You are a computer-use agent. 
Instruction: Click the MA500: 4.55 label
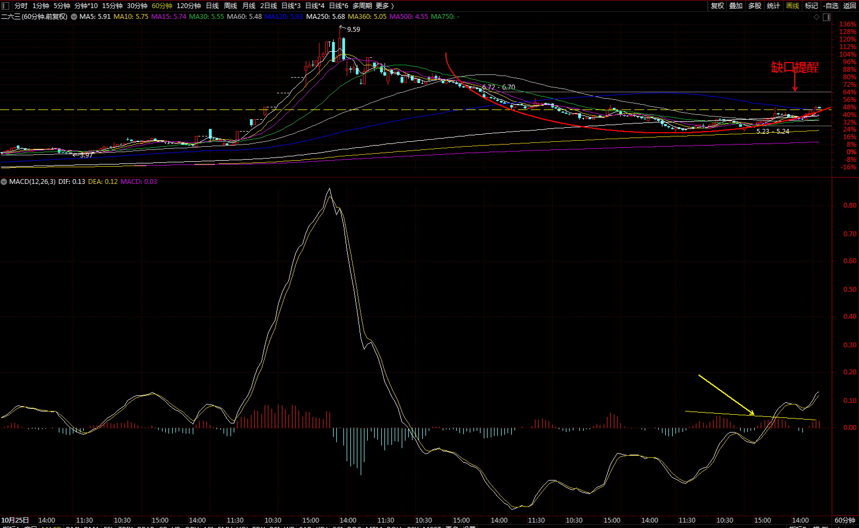(x=409, y=17)
